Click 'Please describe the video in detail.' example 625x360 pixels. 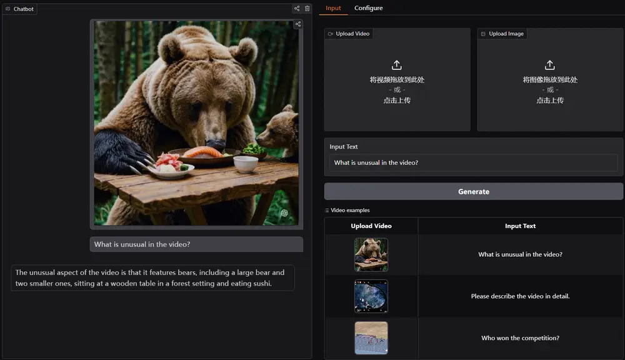(520, 296)
